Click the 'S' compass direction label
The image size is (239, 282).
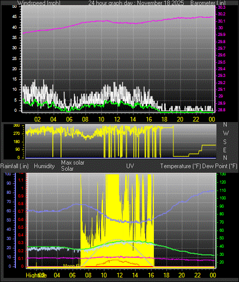(225, 142)
